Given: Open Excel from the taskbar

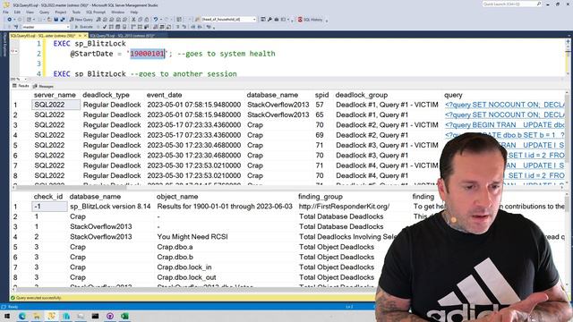Looking at the screenshot, I should pos(124,316).
